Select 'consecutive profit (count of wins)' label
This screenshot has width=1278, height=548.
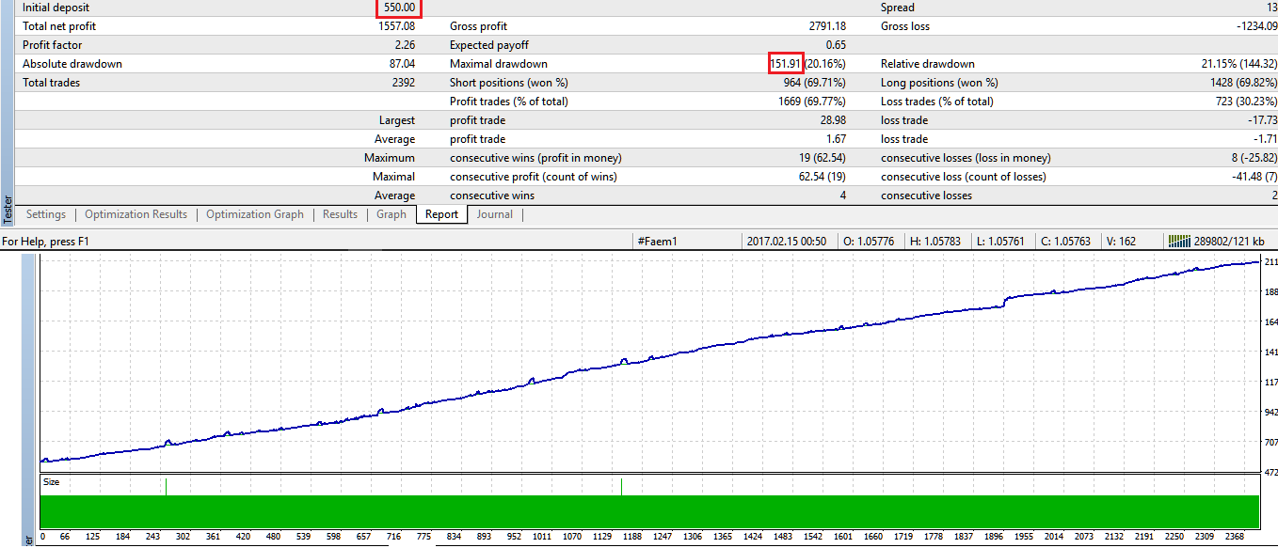pos(534,177)
